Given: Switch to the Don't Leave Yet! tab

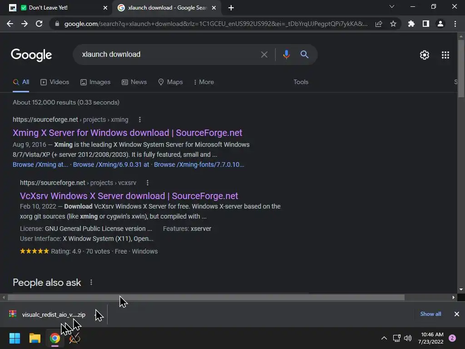Looking at the screenshot, I should click(56, 8).
